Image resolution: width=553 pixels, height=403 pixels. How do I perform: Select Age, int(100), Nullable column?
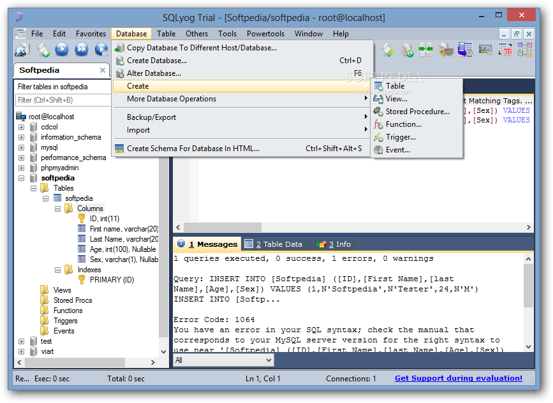(x=122, y=249)
